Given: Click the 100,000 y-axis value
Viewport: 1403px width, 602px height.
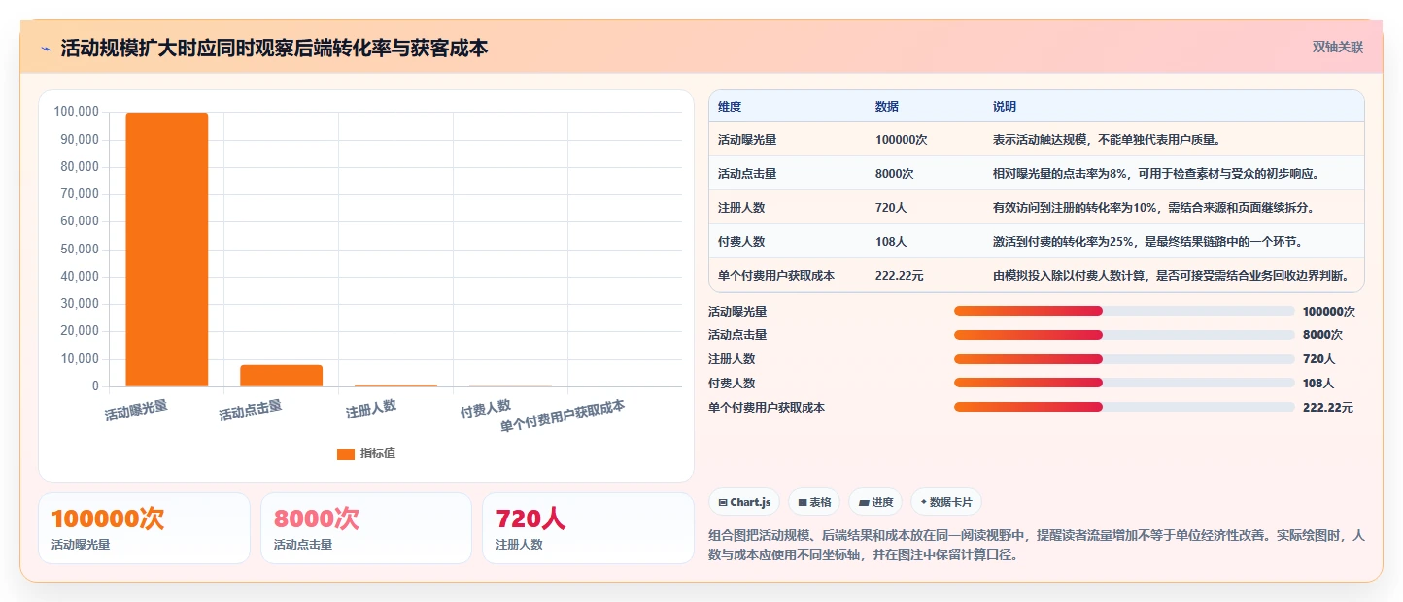Looking at the screenshot, I should point(76,112).
